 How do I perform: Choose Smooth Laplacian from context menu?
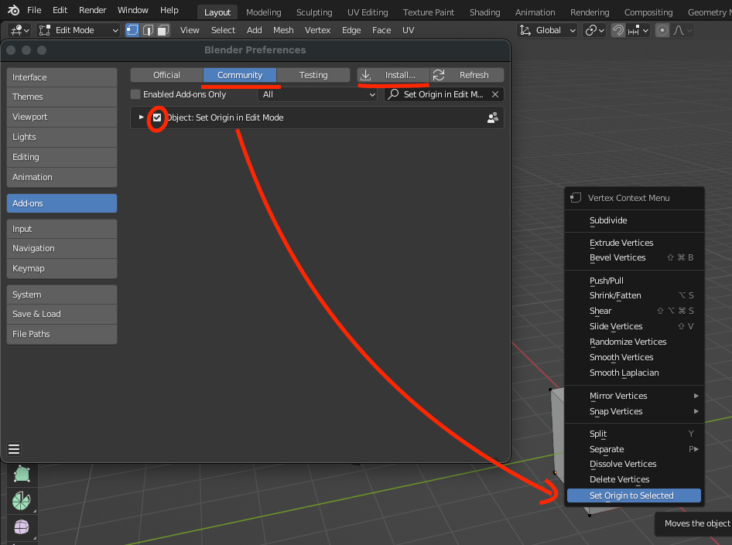pos(634,373)
